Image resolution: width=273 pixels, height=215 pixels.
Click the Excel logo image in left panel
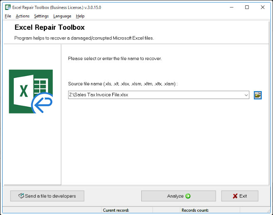[31, 92]
